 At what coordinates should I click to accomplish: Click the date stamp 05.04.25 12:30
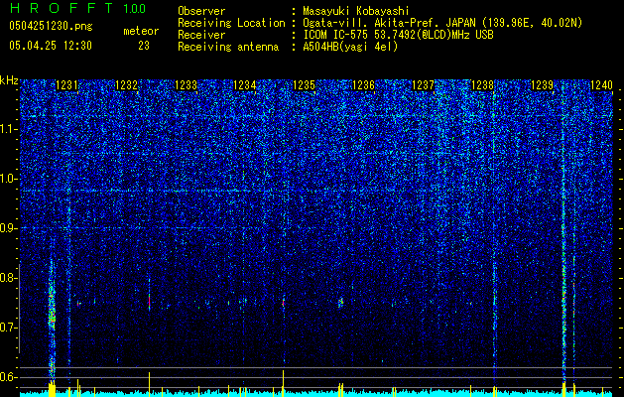(x=51, y=46)
